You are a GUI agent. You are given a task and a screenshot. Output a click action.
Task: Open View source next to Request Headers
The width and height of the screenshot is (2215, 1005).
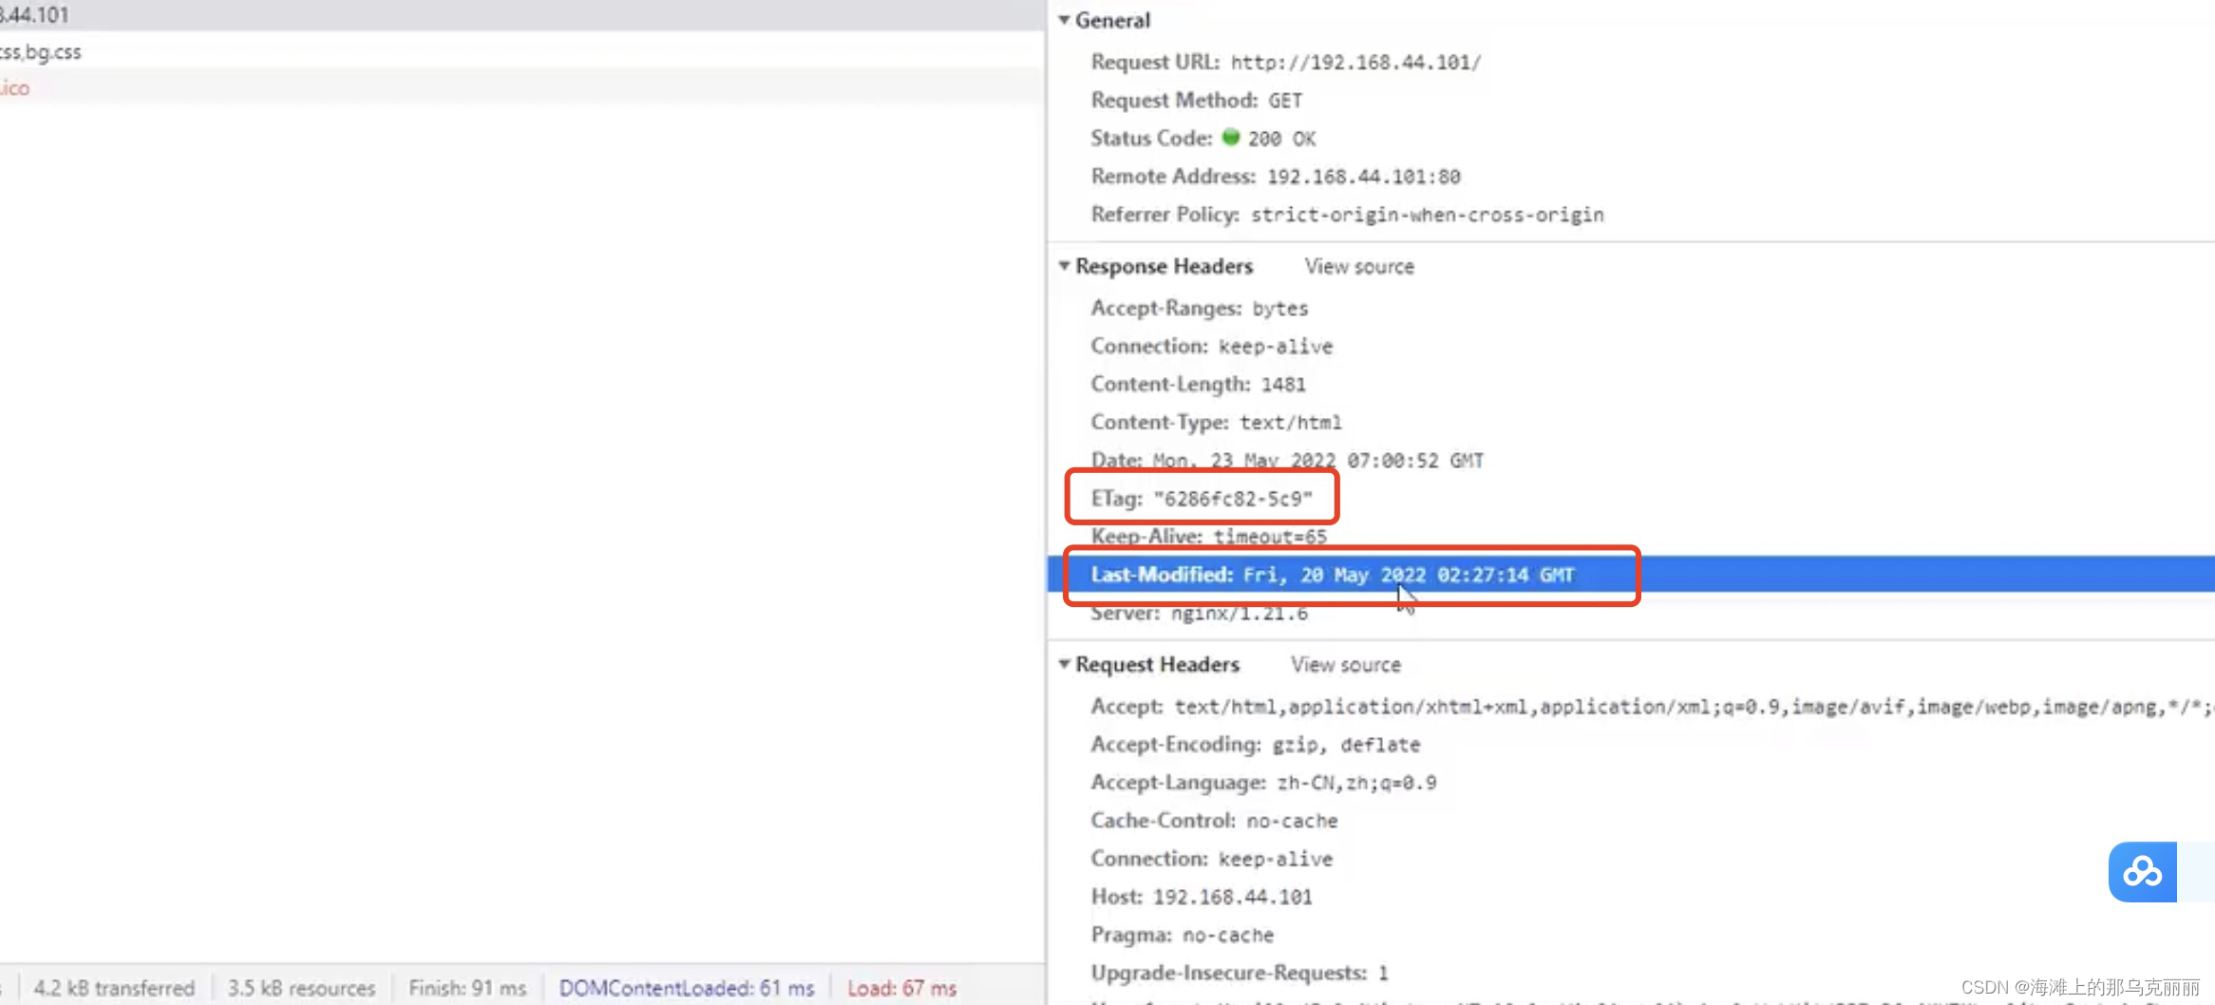pos(1345,664)
